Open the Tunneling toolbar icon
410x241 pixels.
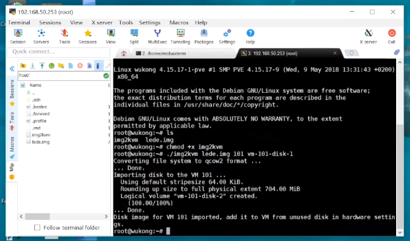(x=180, y=36)
